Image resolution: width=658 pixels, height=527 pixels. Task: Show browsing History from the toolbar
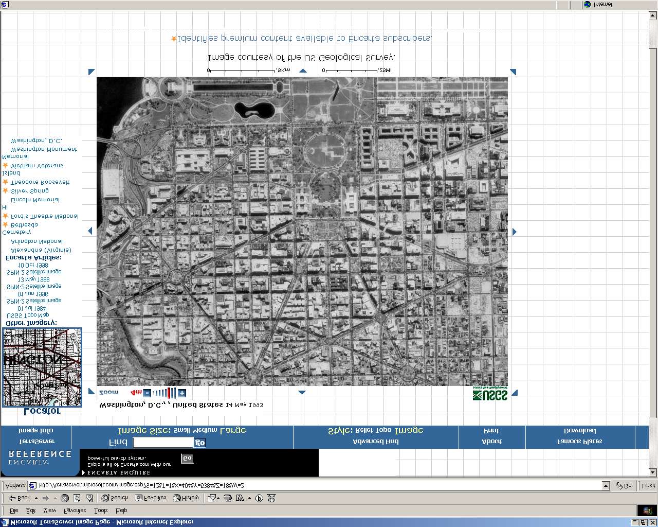[186, 498]
